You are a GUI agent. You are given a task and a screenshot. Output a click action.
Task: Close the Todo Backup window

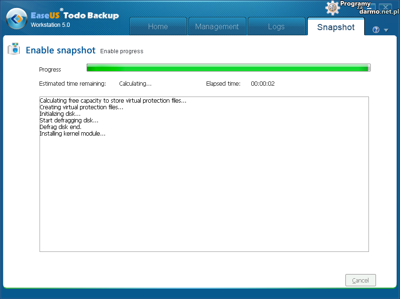(x=385, y=8)
